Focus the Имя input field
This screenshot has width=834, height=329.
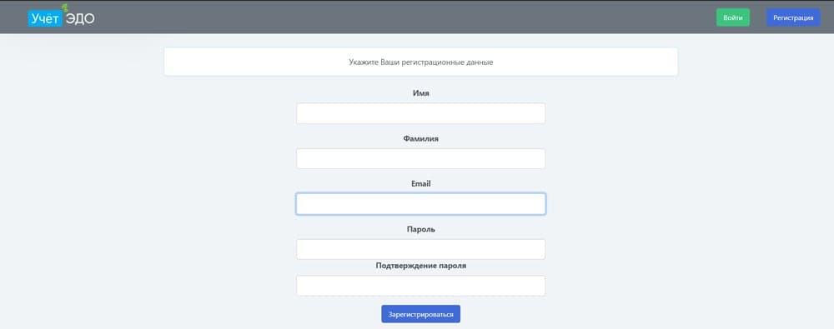tap(420, 113)
